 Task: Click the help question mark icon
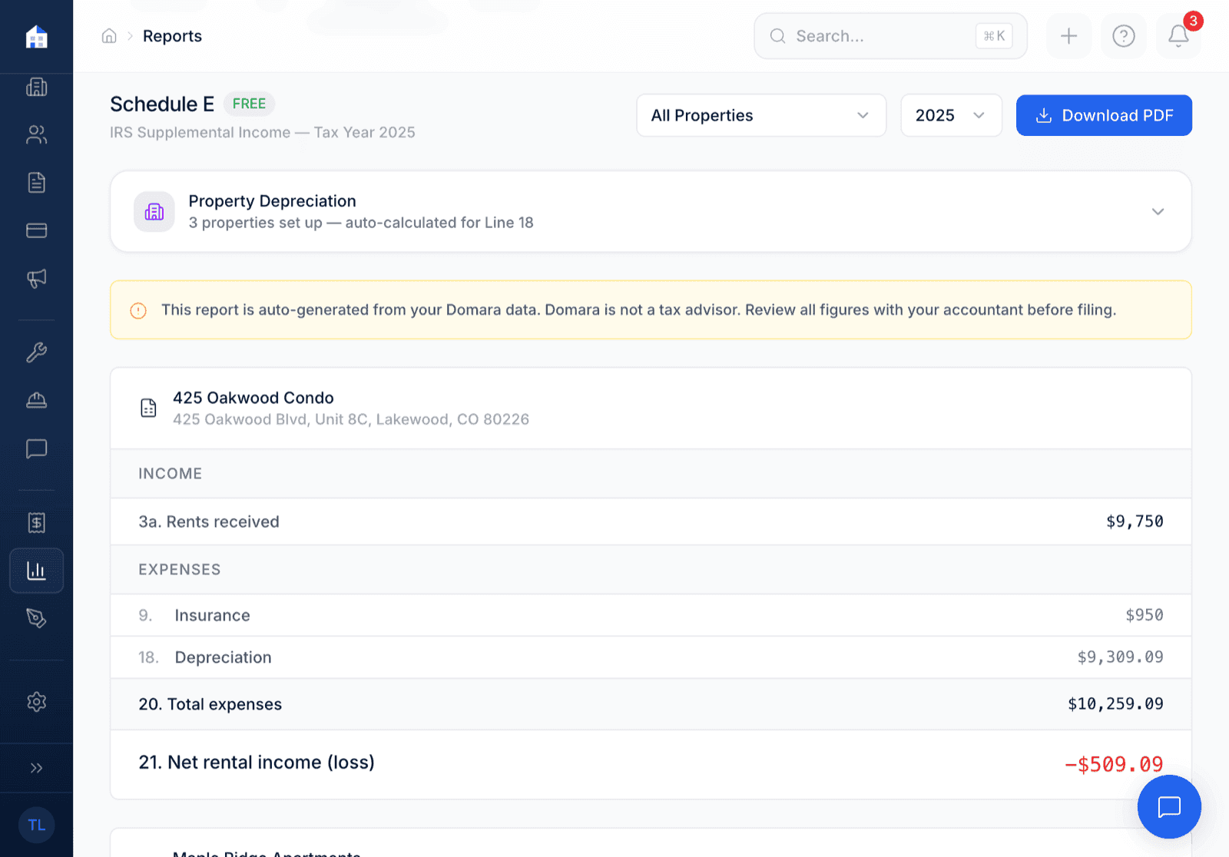pos(1123,36)
